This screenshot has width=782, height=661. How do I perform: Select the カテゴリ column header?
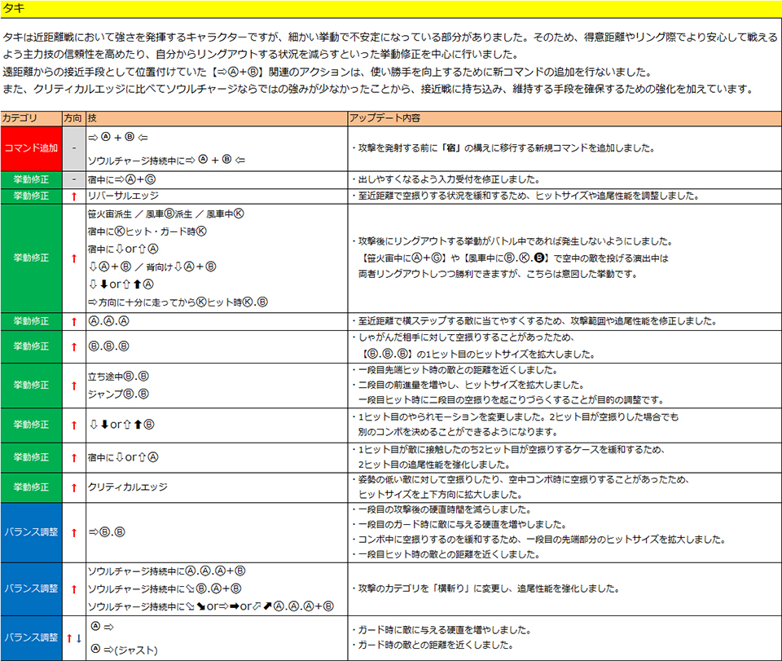coord(20,119)
